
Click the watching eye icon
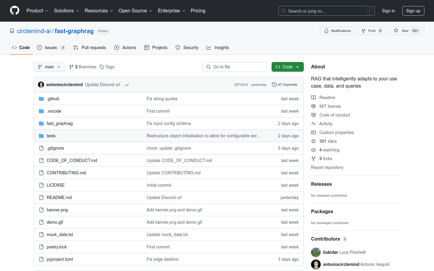[x=313, y=150]
